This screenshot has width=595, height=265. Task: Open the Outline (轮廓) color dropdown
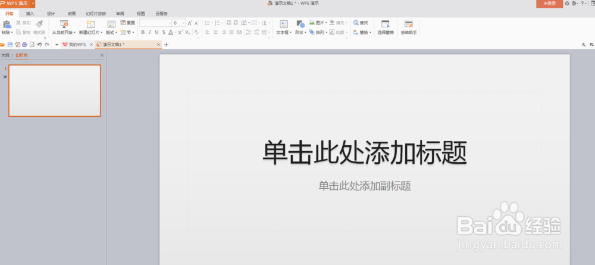coord(339,33)
